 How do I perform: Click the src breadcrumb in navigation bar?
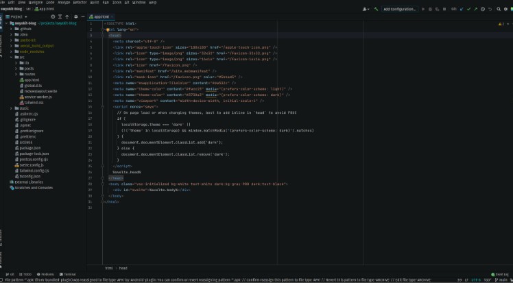click(x=29, y=9)
